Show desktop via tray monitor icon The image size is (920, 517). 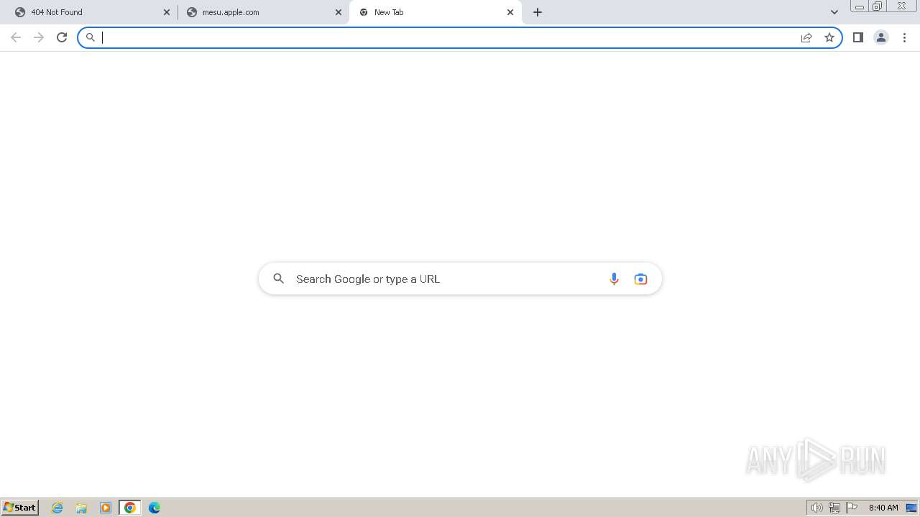point(911,508)
